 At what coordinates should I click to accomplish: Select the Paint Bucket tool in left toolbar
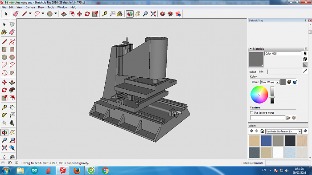[x=4, y=32]
